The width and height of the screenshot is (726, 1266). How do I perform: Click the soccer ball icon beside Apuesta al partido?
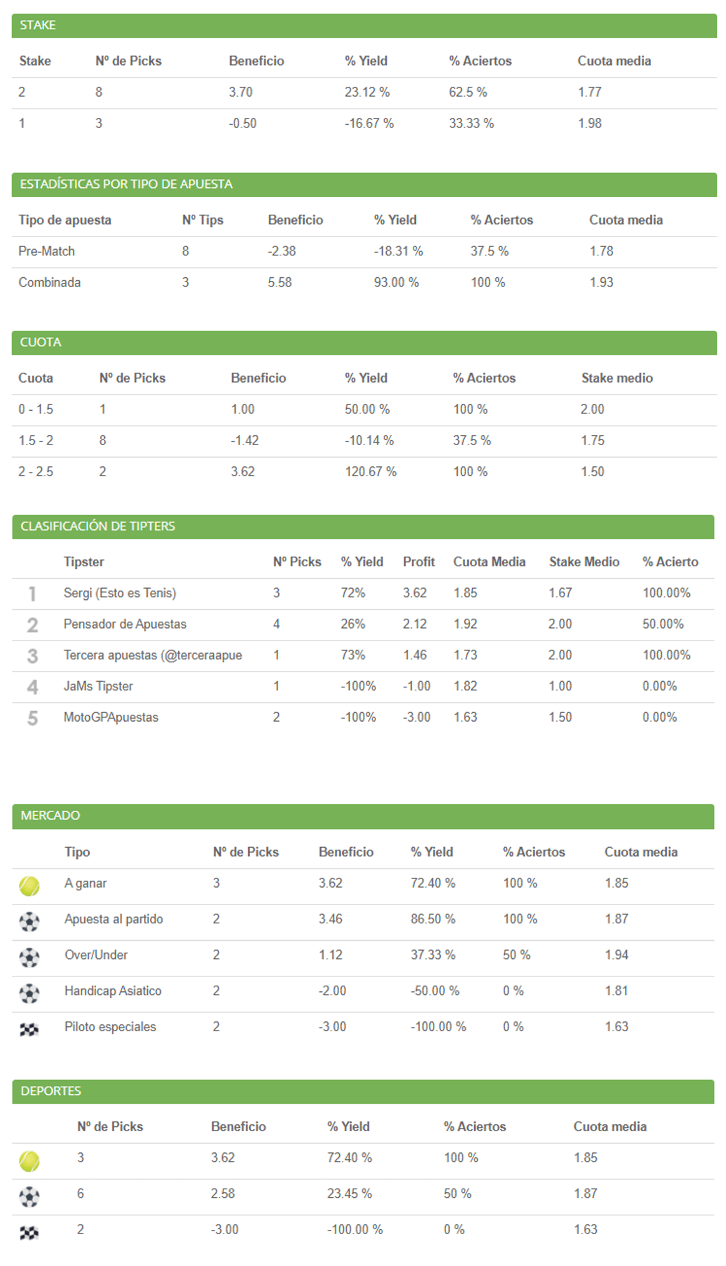(x=29, y=921)
